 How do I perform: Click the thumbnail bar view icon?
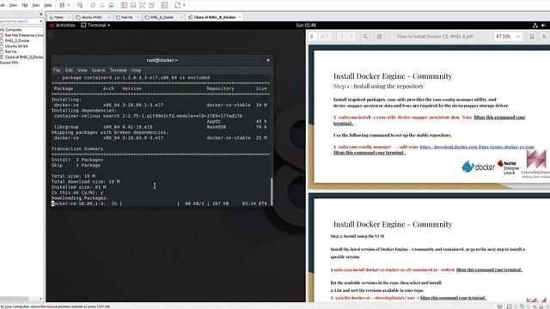click(x=133, y=5)
